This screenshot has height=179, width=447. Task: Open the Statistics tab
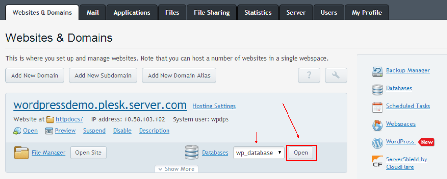pyautogui.click(x=258, y=13)
